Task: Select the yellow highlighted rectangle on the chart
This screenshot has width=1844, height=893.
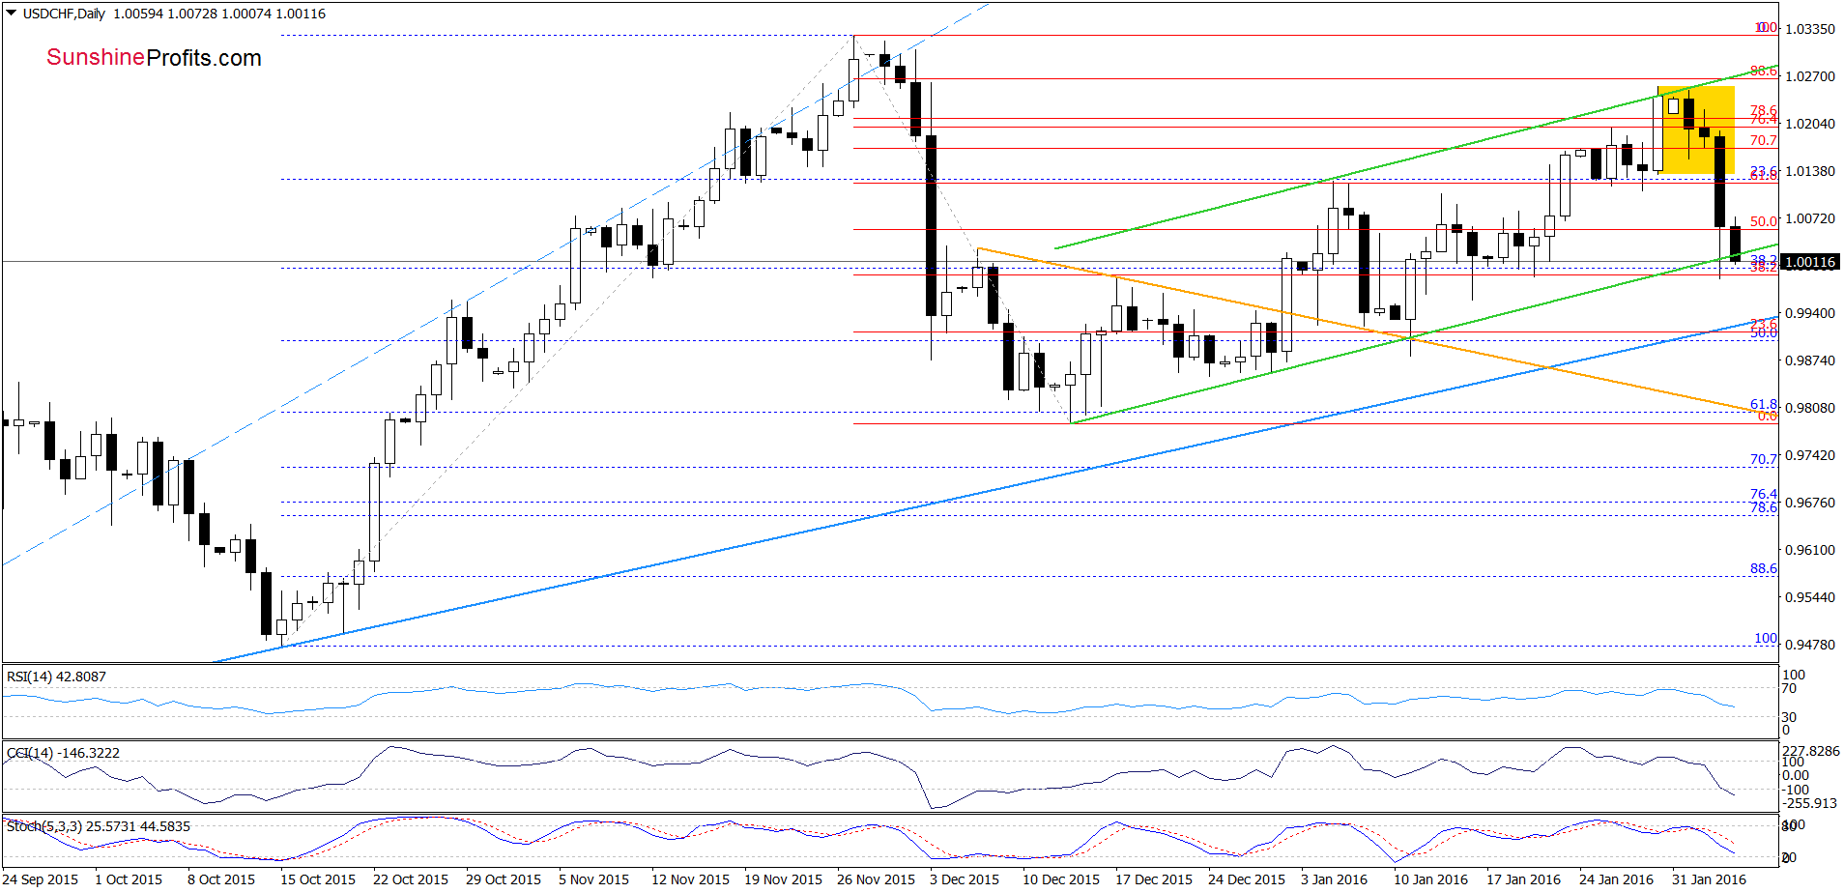Action: tap(1696, 130)
